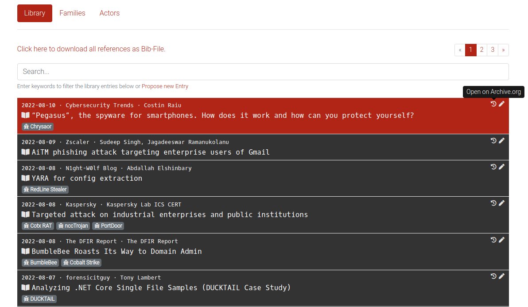
Task: Select the Cobalt Strike family tag
Action: pyautogui.click(x=81, y=262)
